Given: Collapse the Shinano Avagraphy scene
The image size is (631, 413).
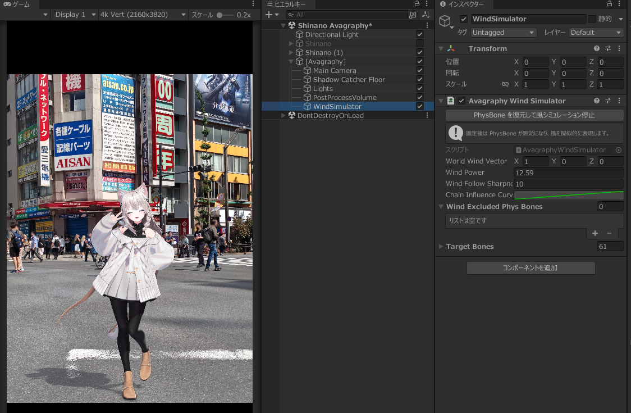Looking at the screenshot, I should coord(284,25).
